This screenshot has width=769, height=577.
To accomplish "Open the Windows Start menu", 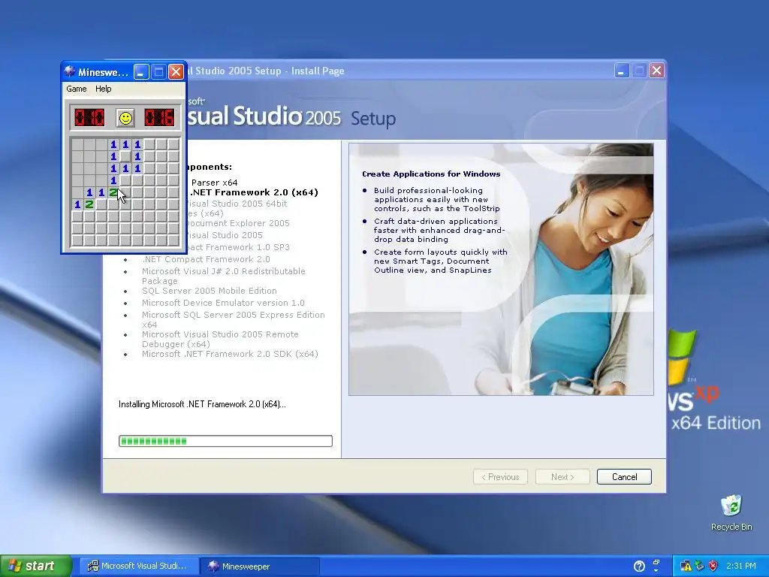I will [36, 566].
